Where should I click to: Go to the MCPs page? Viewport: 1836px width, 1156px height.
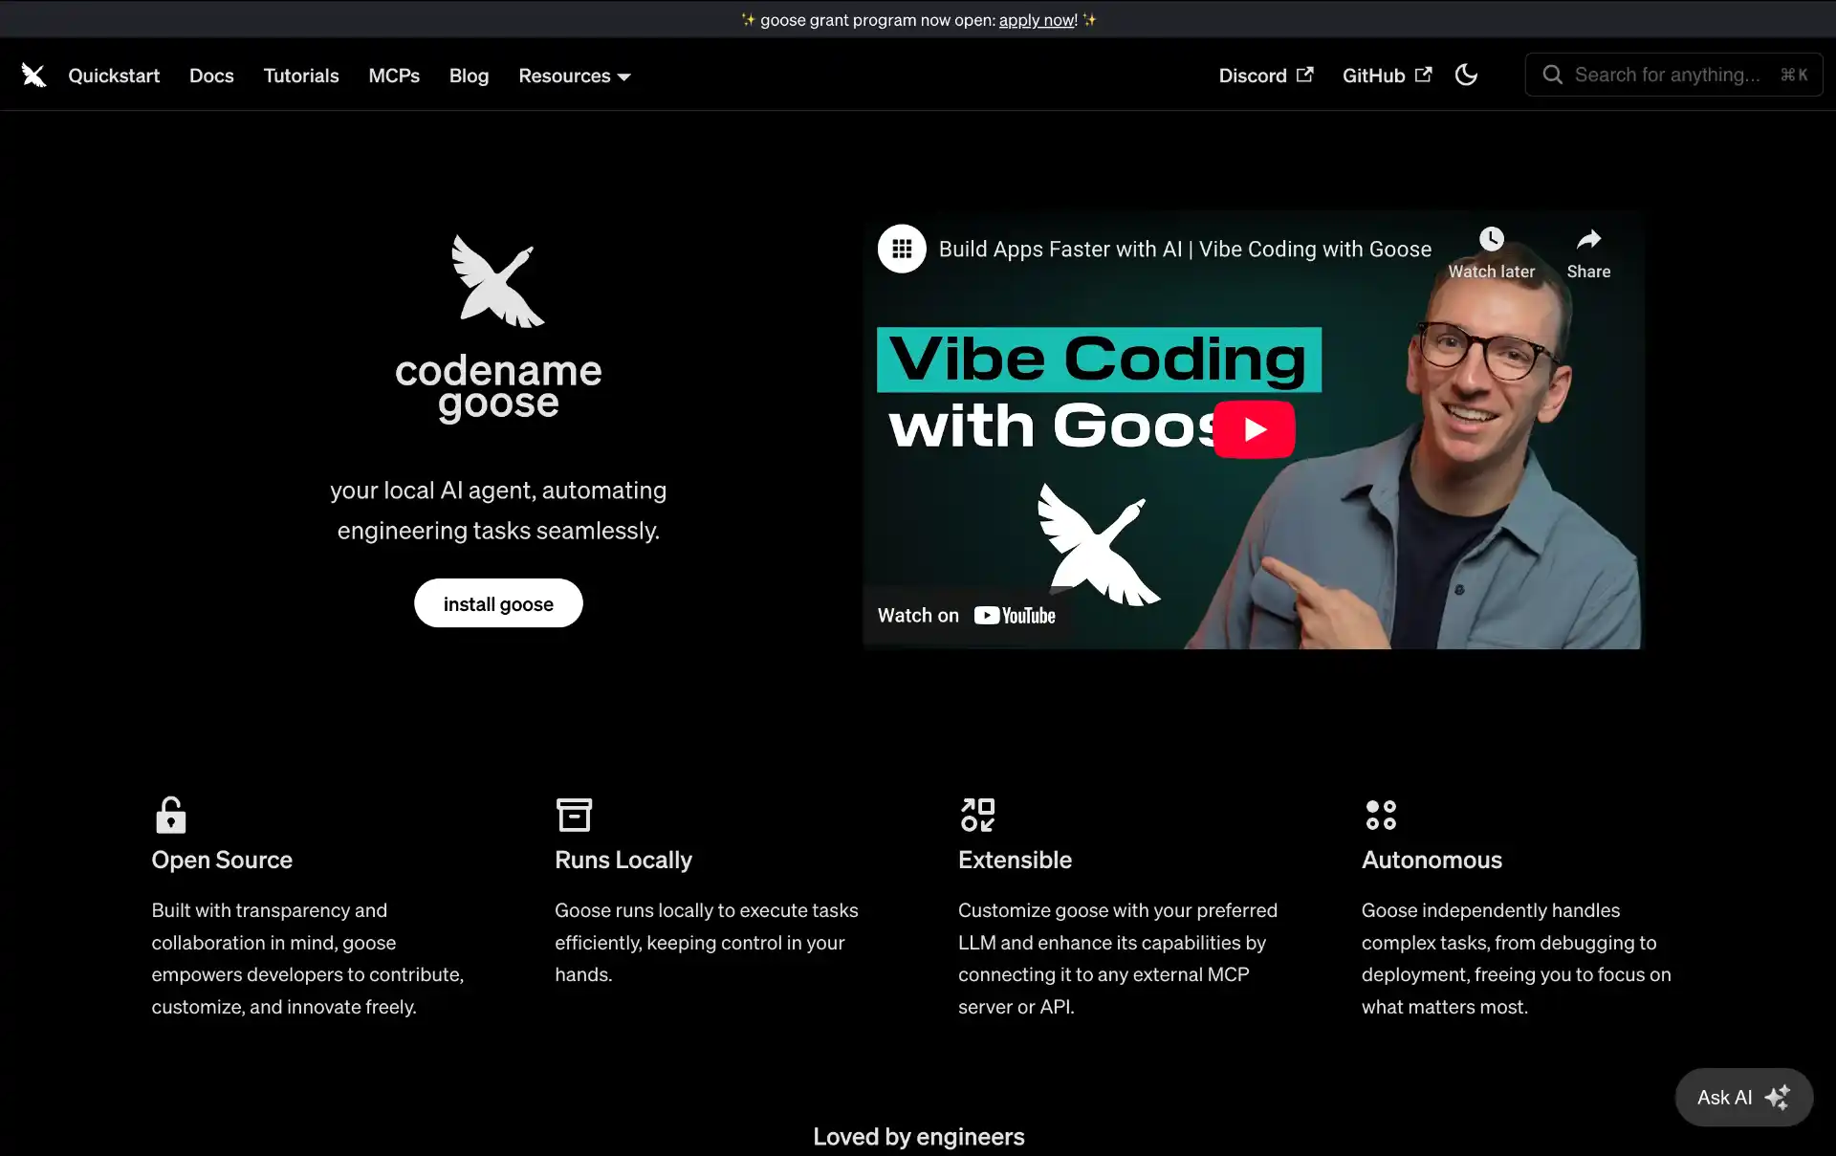(x=394, y=76)
